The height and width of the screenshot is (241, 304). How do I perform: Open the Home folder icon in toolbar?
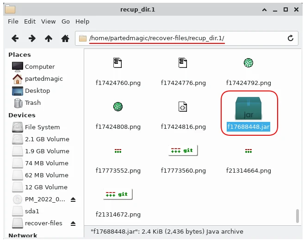click(x=65, y=38)
